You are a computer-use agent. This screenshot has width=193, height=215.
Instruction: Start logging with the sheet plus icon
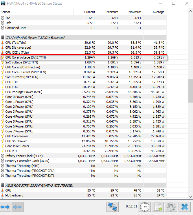pyautogui.click(x=158, y=207)
